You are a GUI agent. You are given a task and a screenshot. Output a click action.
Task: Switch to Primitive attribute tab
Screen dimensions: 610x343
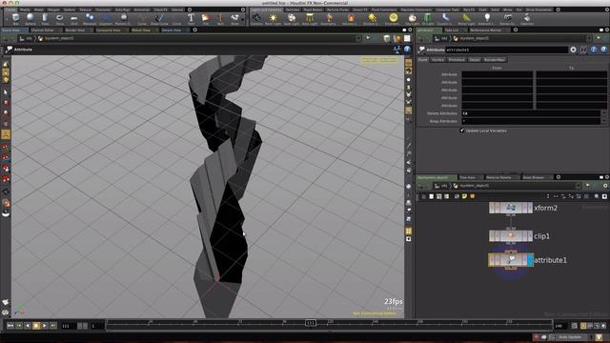tap(457, 59)
